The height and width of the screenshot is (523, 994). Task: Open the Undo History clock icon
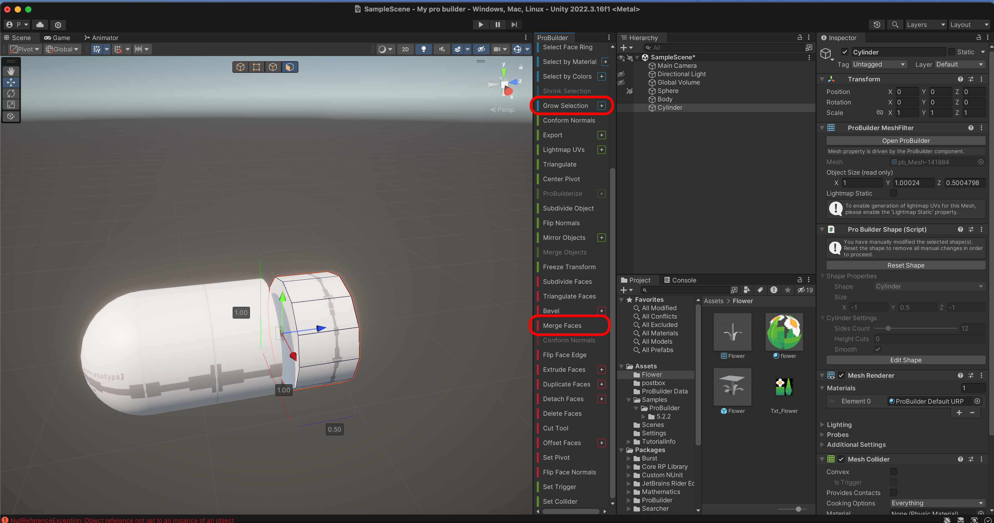(877, 25)
